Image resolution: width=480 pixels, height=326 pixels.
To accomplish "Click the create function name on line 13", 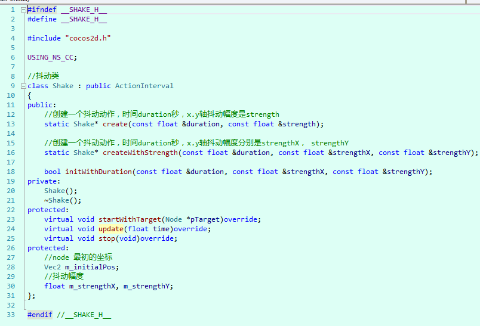I will pyautogui.click(x=115, y=124).
